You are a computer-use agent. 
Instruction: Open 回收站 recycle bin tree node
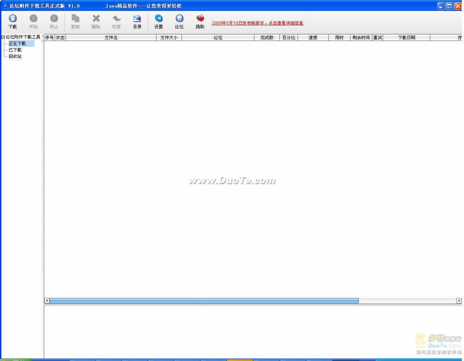[x=15, y=57]
